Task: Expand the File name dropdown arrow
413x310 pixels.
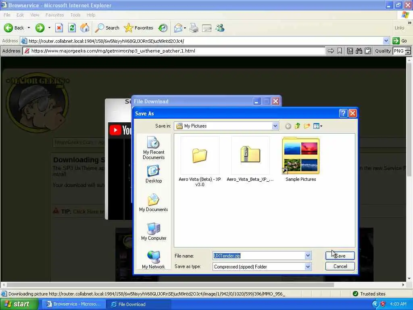Action: [x=308, y=256]
